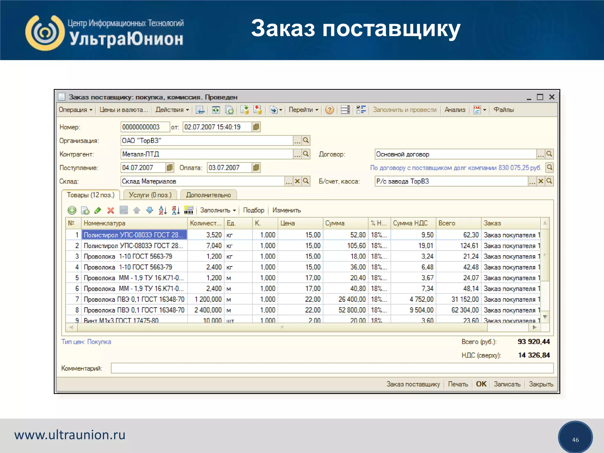Click the table's vertical scrollbar down arrow

545,317
